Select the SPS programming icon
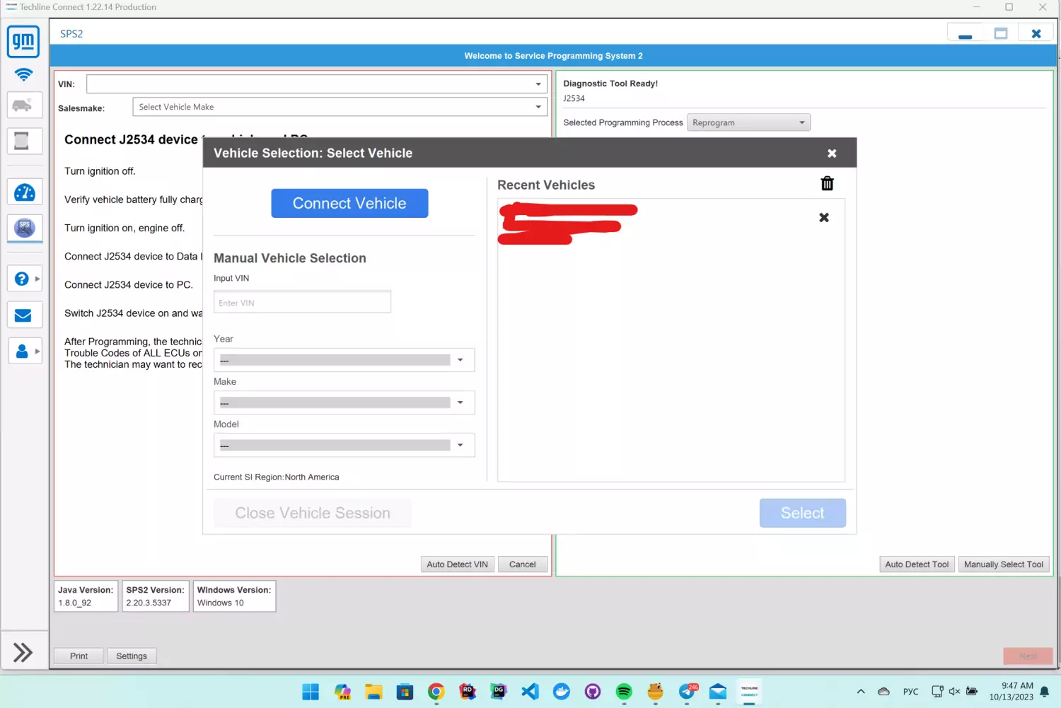The width and height of the screenshot is (1061, 708). tap(24, 228)
